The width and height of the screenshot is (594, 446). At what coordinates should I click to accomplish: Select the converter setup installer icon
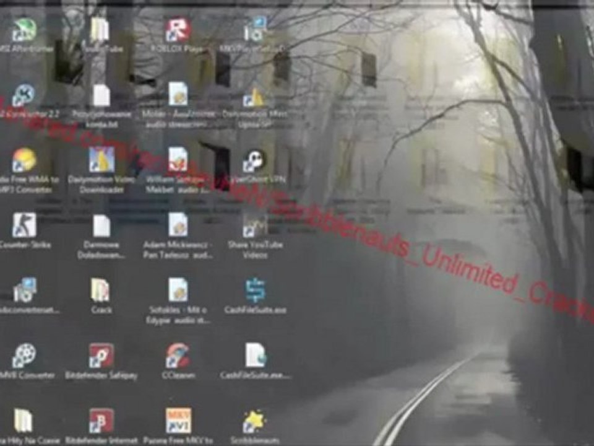24,291
